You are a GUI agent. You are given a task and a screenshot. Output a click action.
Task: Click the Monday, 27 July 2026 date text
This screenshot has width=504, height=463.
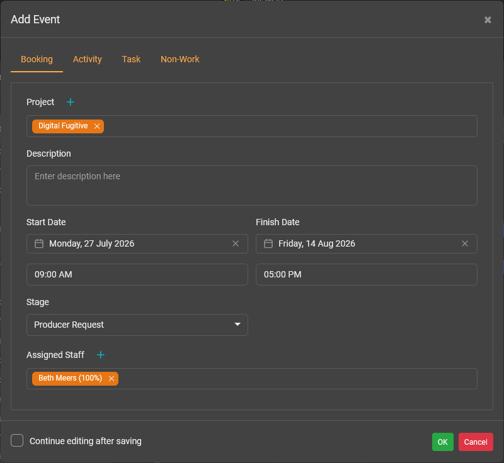pyautogui.click(x=92, y=243)
